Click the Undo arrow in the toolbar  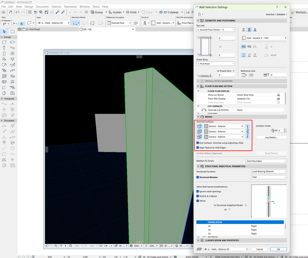point(17,12)
